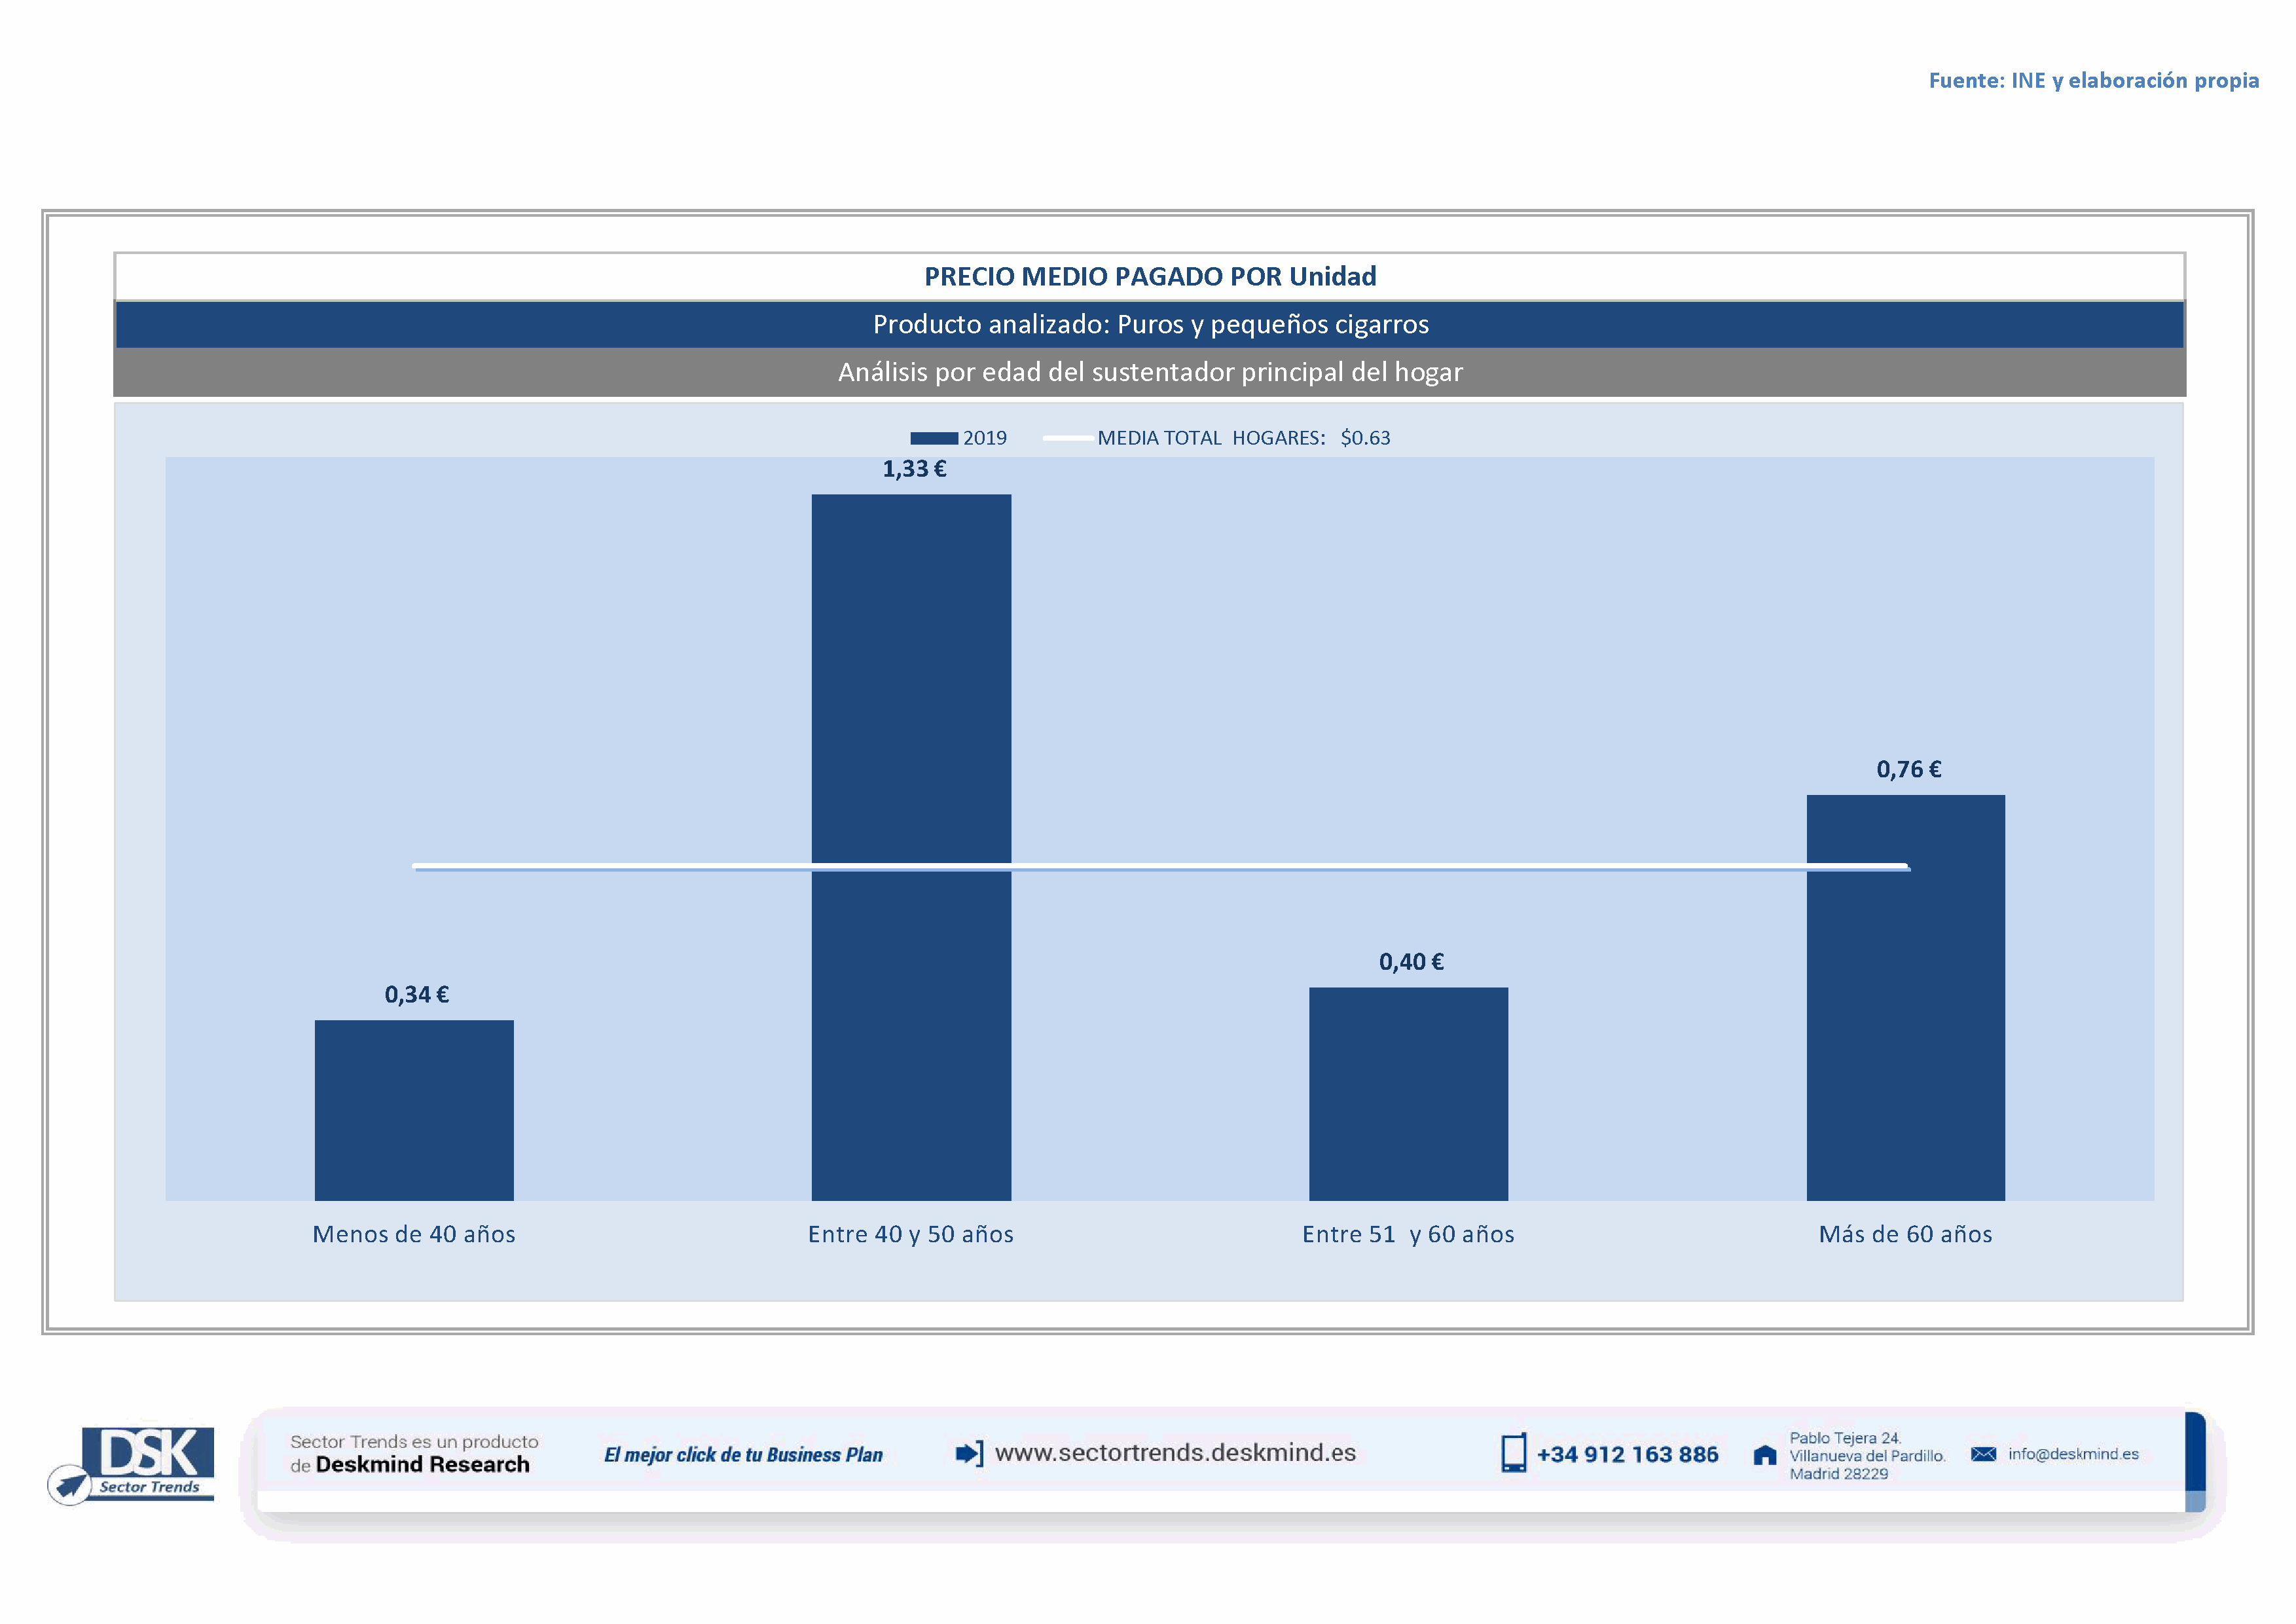This screenshot has width=2296, height=1624.
Task: Click the 1,33 € data label
Action: 914,469
